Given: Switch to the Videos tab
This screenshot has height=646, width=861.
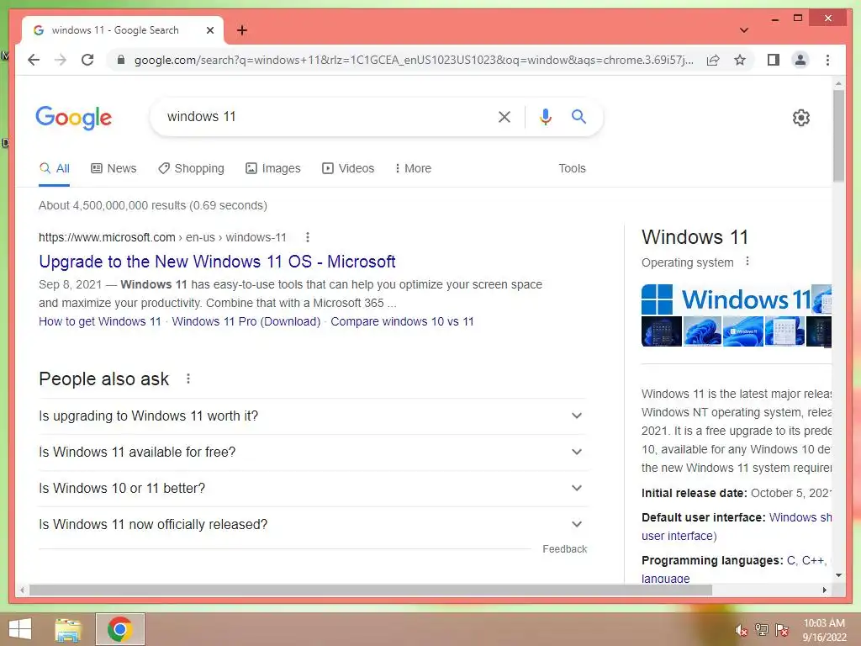Looking at the screenshot, I should pos(348,168).
